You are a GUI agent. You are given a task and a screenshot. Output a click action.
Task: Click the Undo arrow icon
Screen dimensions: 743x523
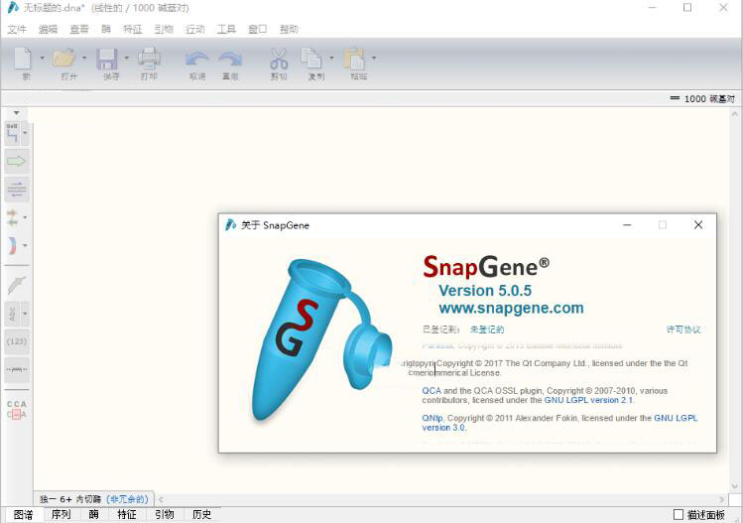tap(196, 60)
